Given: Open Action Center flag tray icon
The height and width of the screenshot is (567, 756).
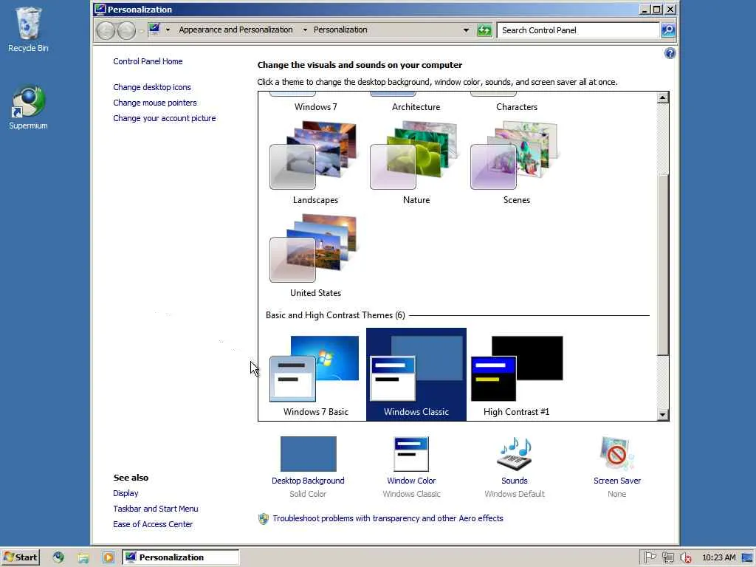Looking at the screenshot, I should [650, 557].
